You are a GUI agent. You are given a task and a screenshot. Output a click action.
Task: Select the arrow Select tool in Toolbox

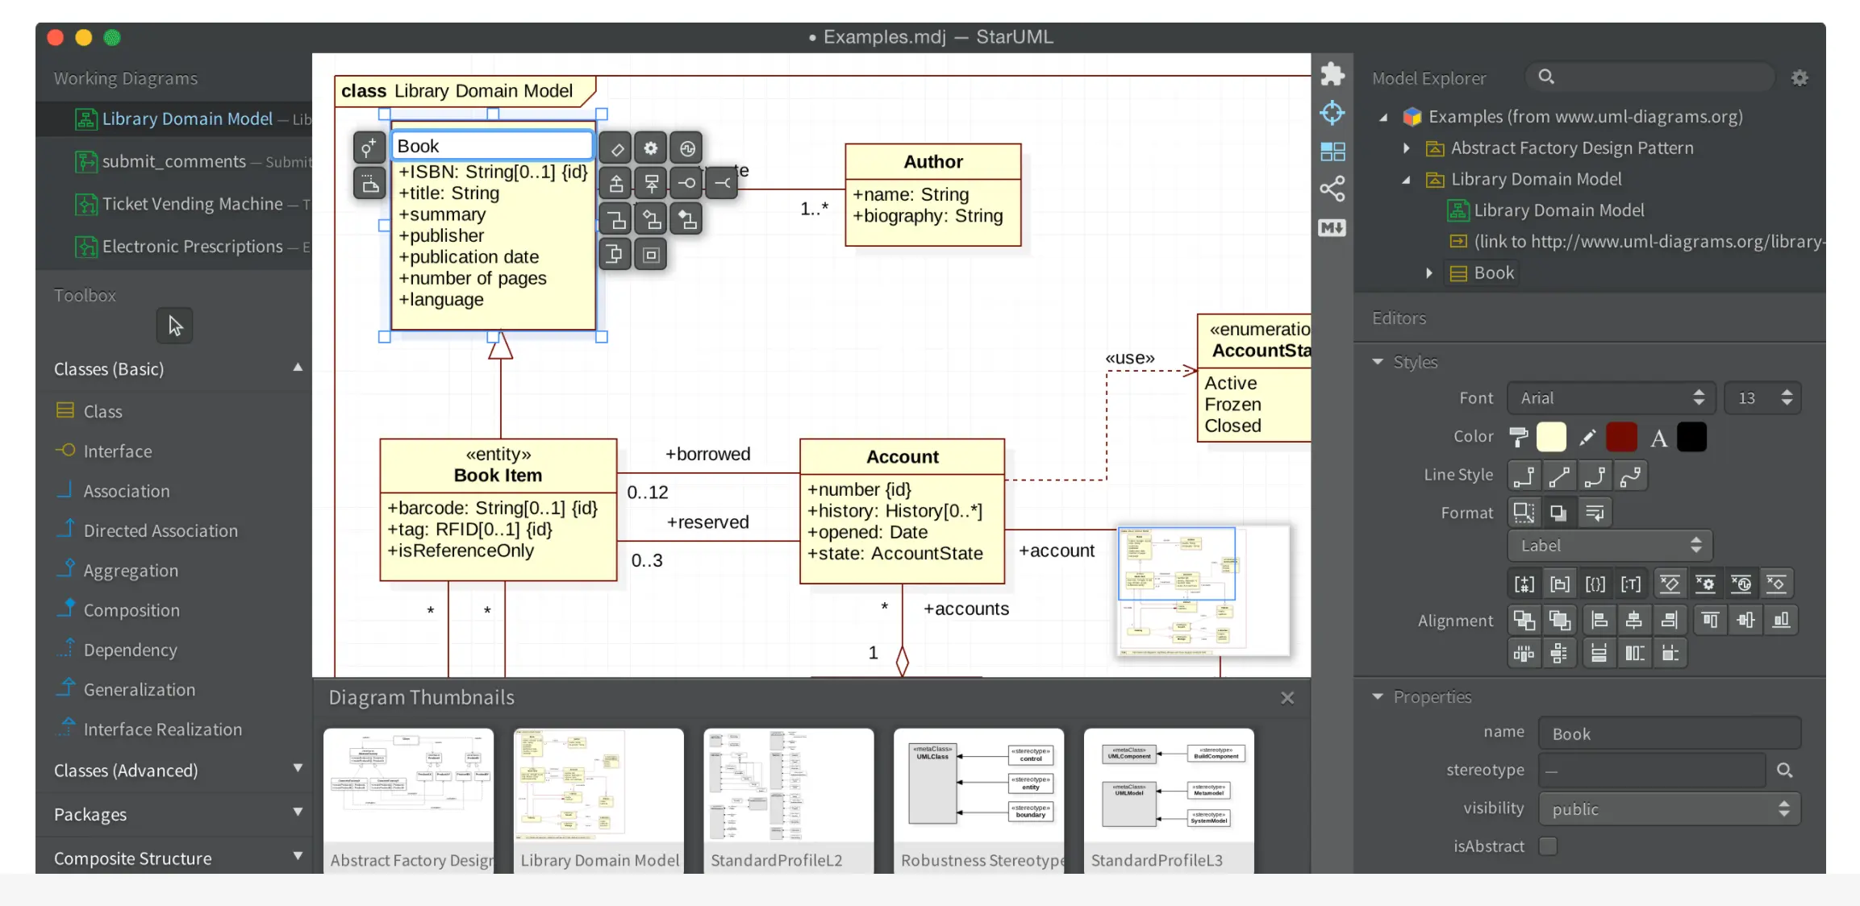[x=174, y=326]
